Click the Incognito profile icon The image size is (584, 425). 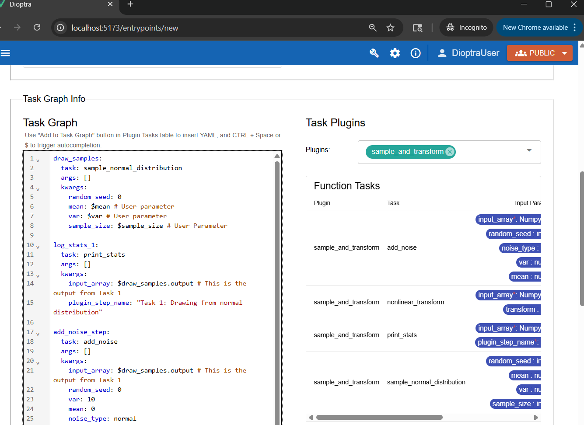point(450,27)
